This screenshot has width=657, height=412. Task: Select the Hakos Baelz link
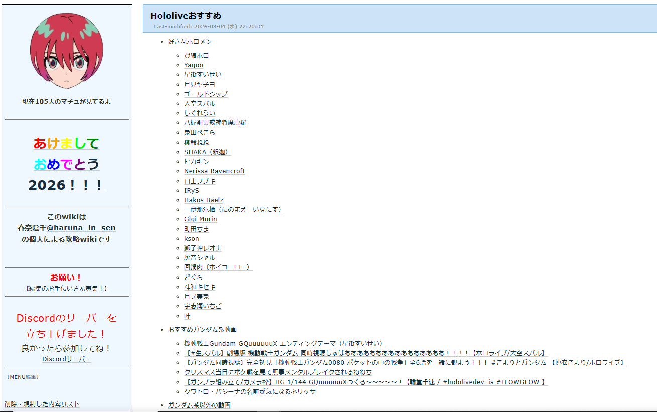coord(203,200)
